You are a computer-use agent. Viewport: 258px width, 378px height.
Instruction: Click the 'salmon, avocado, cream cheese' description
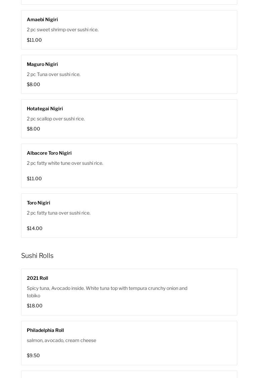click(x=61, y=340)
